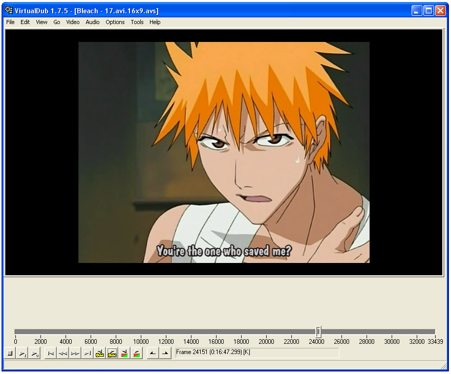451x374 pixels.
Task: Jump to the end of video
Action: click(x=88, y=354)
